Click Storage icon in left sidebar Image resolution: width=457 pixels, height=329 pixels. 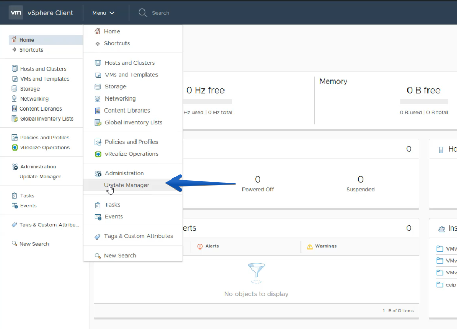(x=14, y=88)
